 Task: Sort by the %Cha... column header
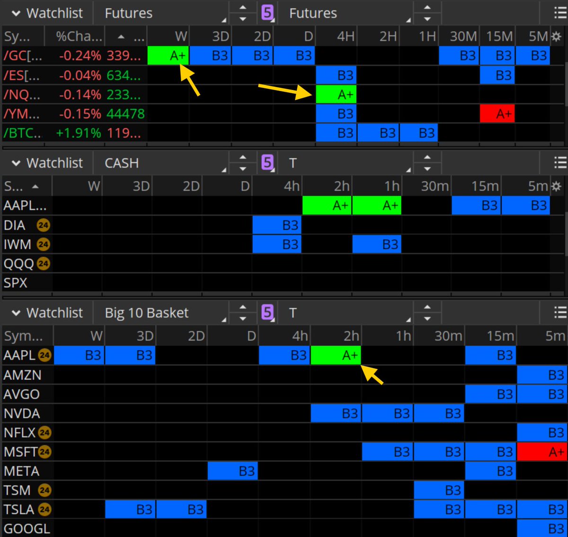[75, 36]
